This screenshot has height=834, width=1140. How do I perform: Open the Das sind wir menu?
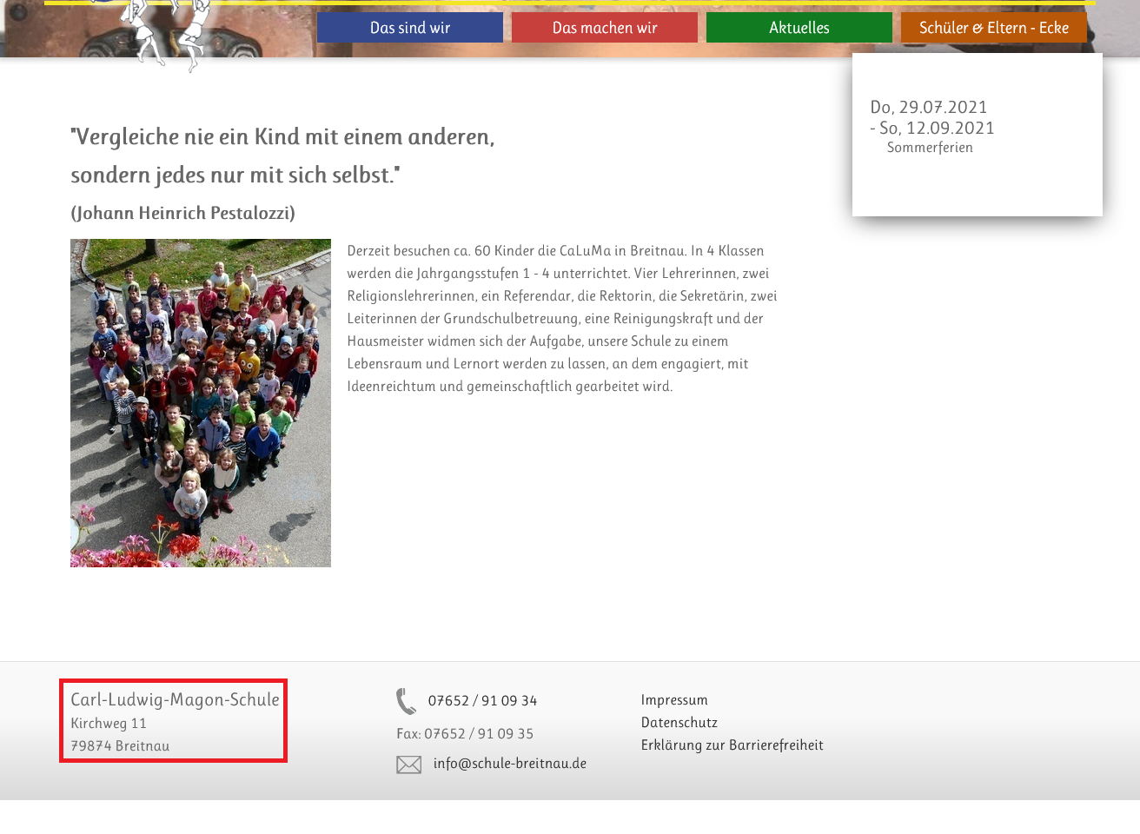[409, 28]
